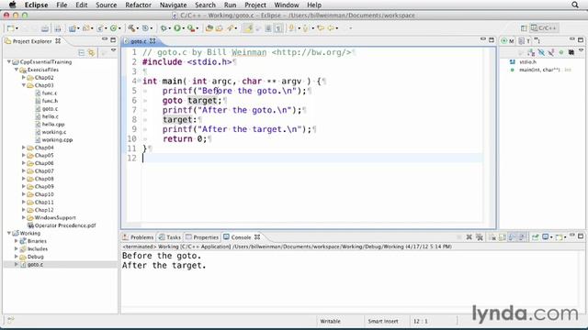Select working.cpp in Project Explorer

(x=57, y=140)
